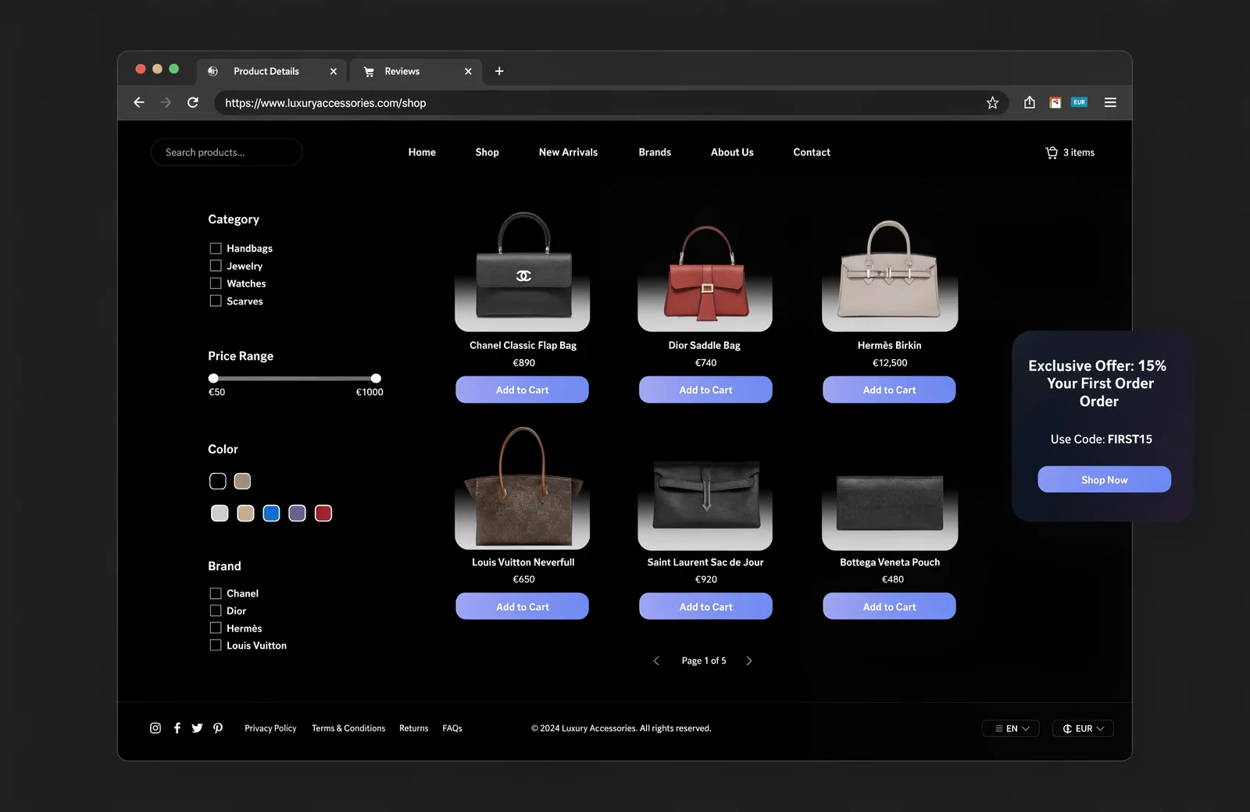The height and width of the screenshot is (812, 1250).
Task: Open the Brands navigation item
Action: [655, 152]
